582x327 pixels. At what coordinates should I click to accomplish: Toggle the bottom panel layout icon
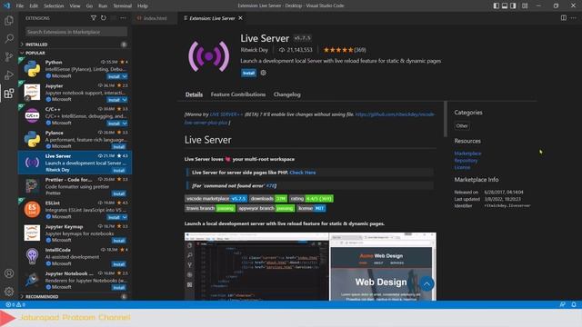tap(505, 5)
